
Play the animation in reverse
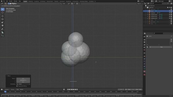[72, 89]
